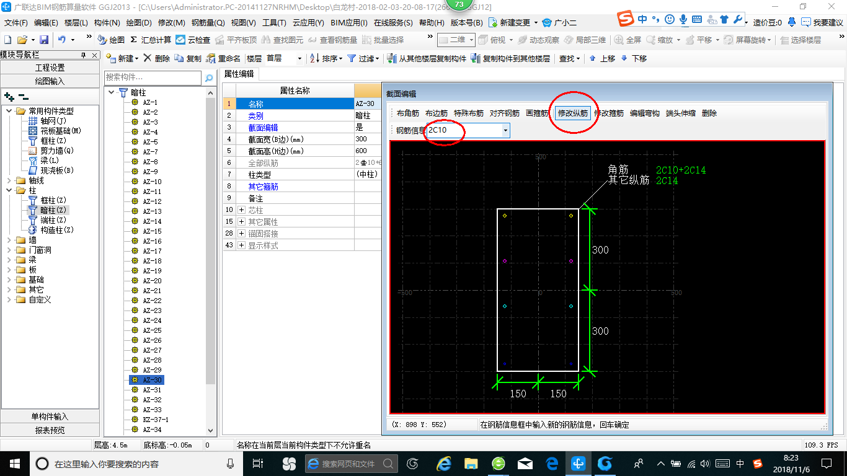
Task: Open 工程设置 module
Action: click(x=50, y=68)
